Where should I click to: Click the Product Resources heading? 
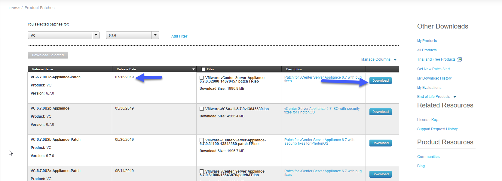click(445, 142)
